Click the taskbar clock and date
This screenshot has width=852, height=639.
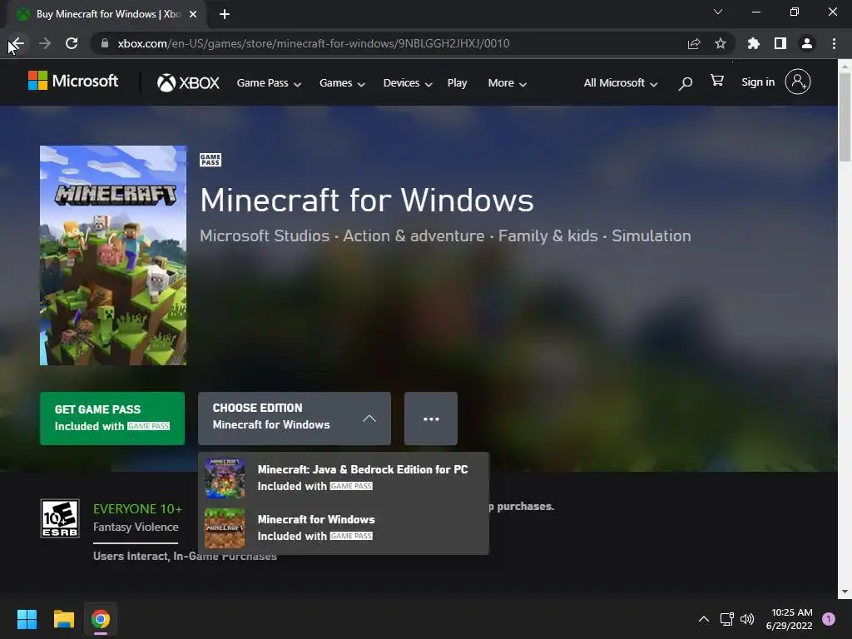point(789,619)
